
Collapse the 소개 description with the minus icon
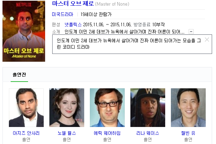[x=191, y=32]
